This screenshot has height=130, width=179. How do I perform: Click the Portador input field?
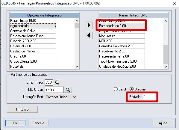[150, 97]
